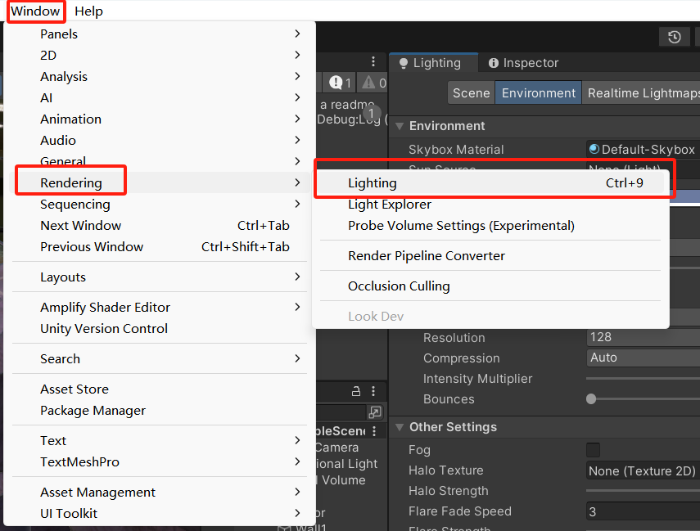This screenshot has height=531, width=700.
Task: Open the Compression dropdown set to Auto
Action: [x=643, y=358]
